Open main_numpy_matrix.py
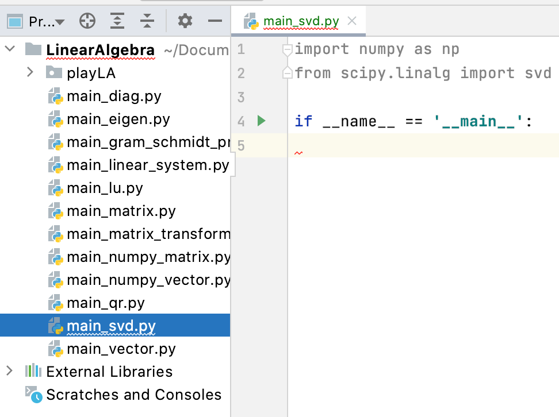Image resolution: width=559 pixels, height=417 pixels. (x=148, y=257)
